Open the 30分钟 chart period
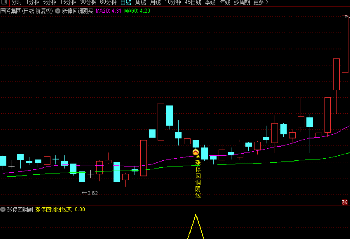Viewport: 350px width, 239px height. coord(88,3)
